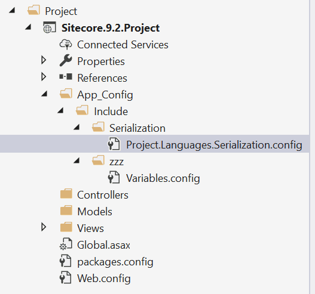Click the Connected Services cloud icon
The image size is (315, 294).
coord(66,44)
